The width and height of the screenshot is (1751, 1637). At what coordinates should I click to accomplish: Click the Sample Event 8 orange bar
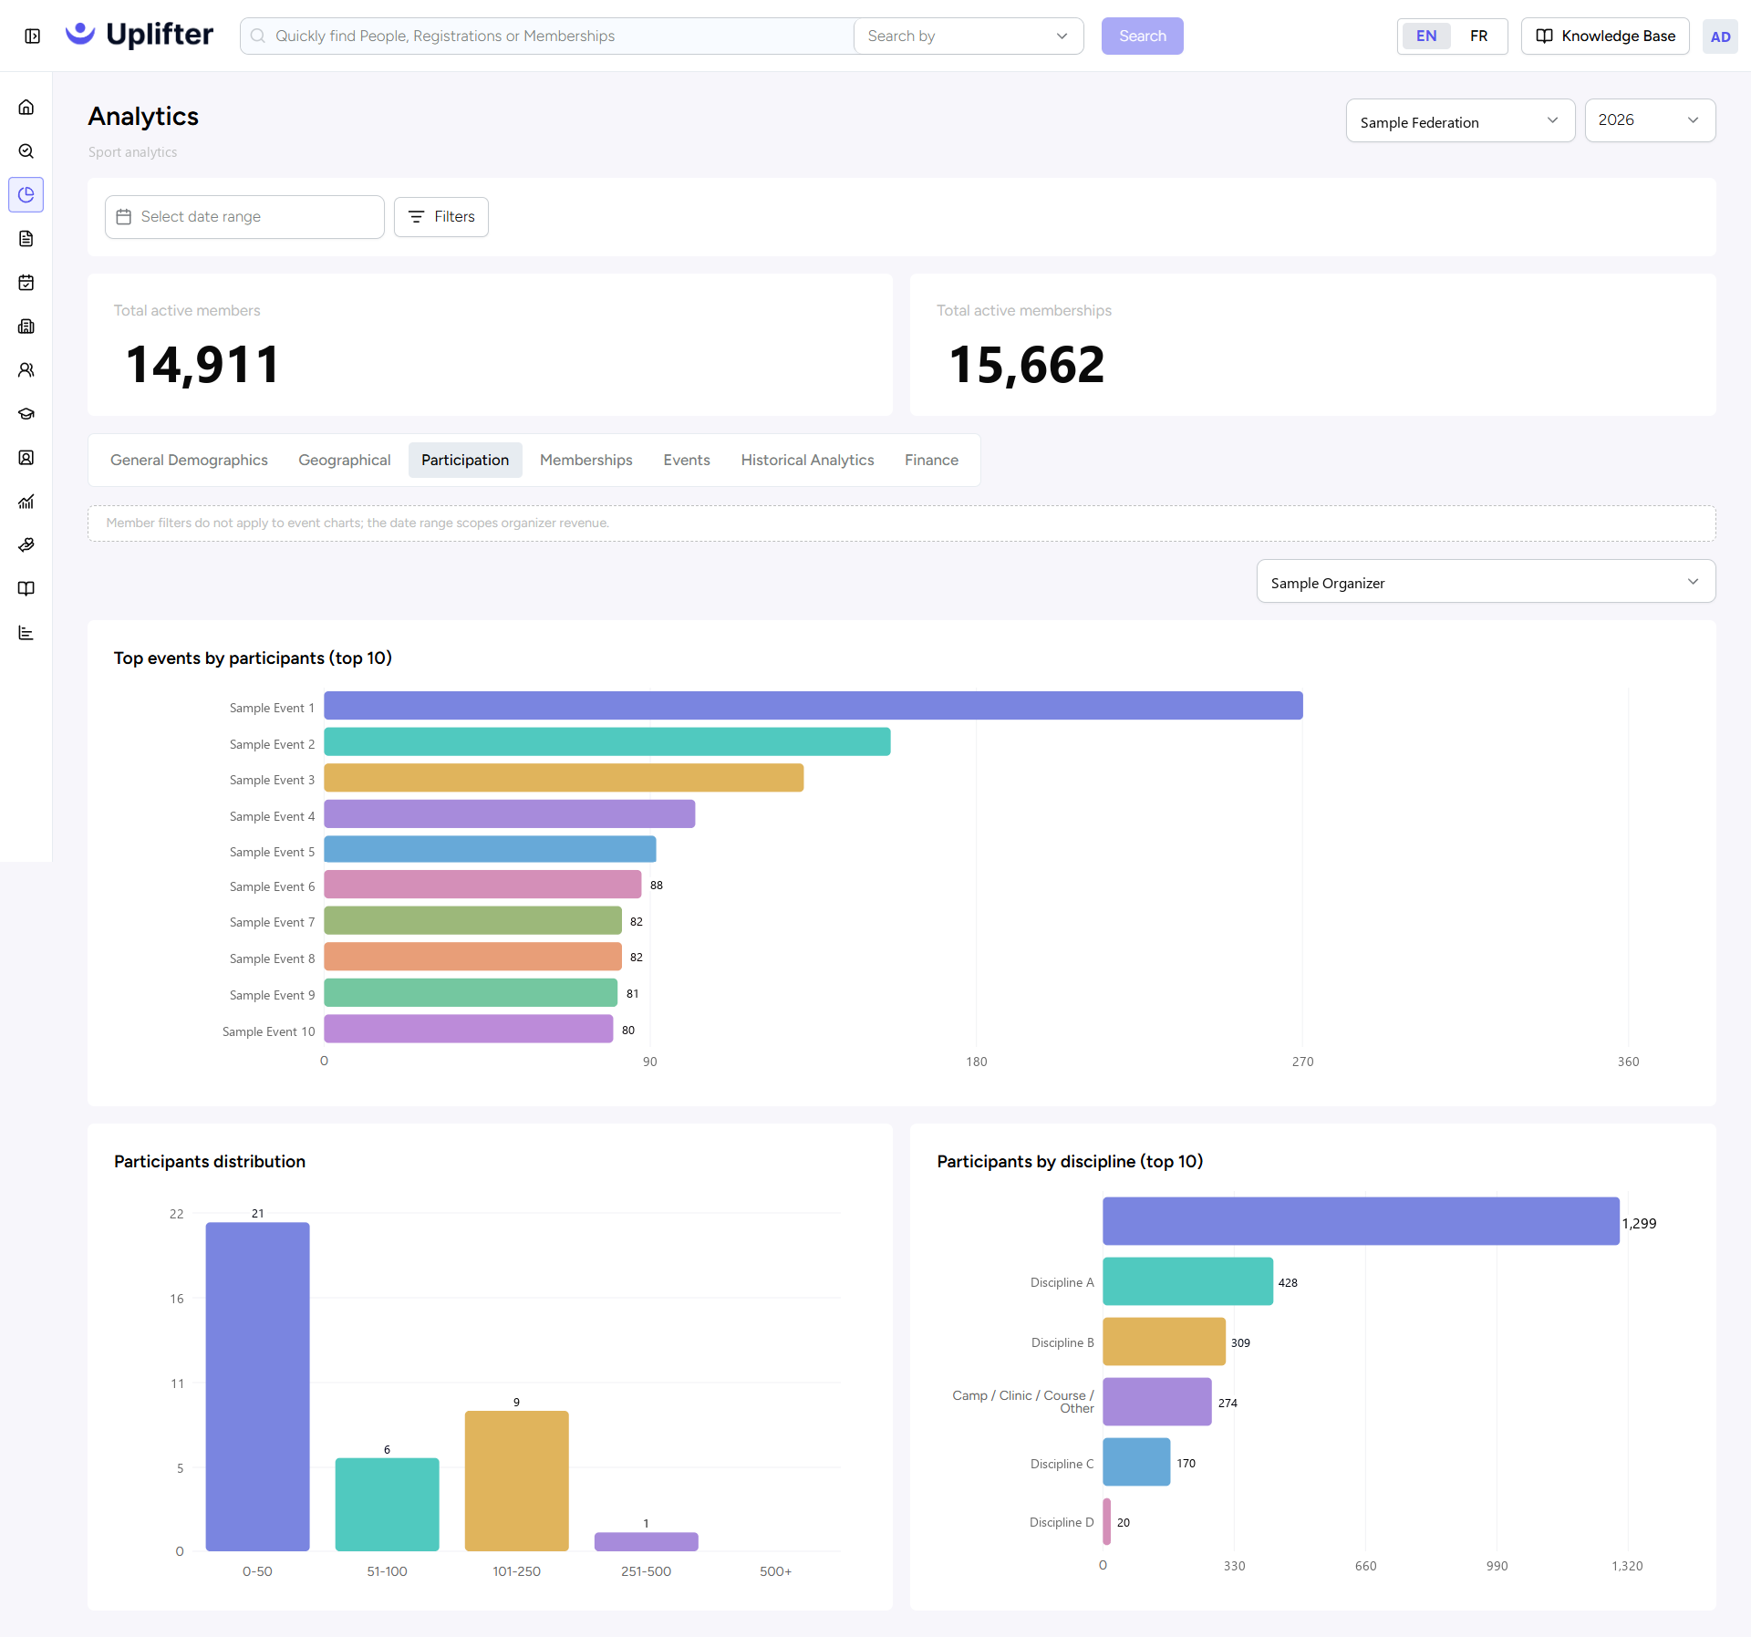tap(473, 957)
